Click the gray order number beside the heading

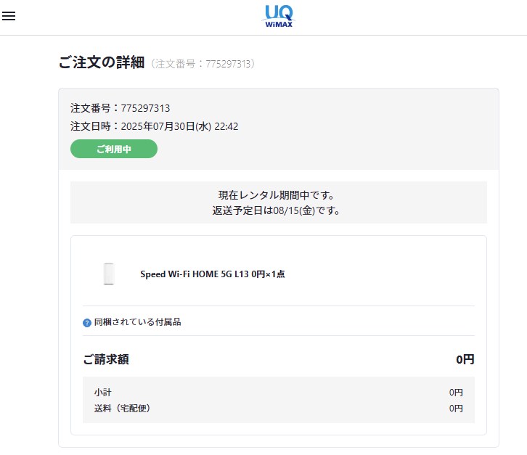[x=203, y=65]
